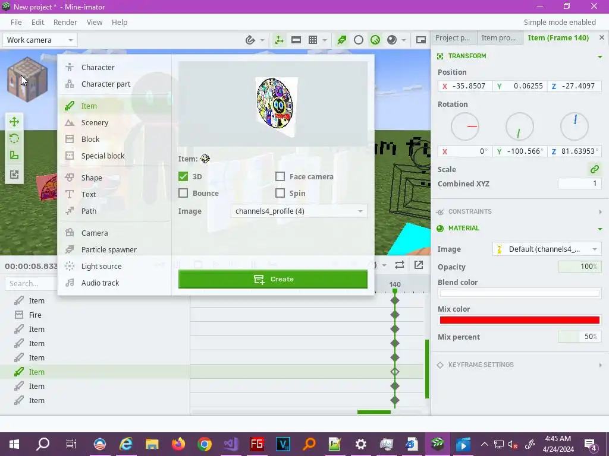Toggle the aspect ratio bars icon

coord(296,40)
